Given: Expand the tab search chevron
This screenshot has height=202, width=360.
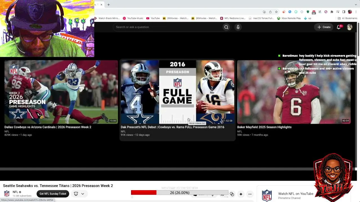Looking at the screenshot, I should [356, 4].
